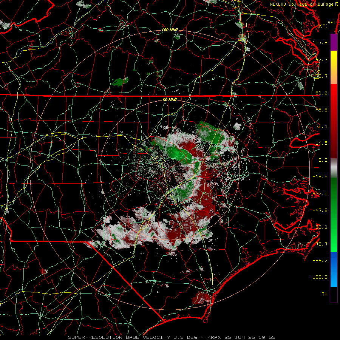Select the -47.6 legend value
Image resolution: width=340 pixels, height=340 pixels.
320,210
